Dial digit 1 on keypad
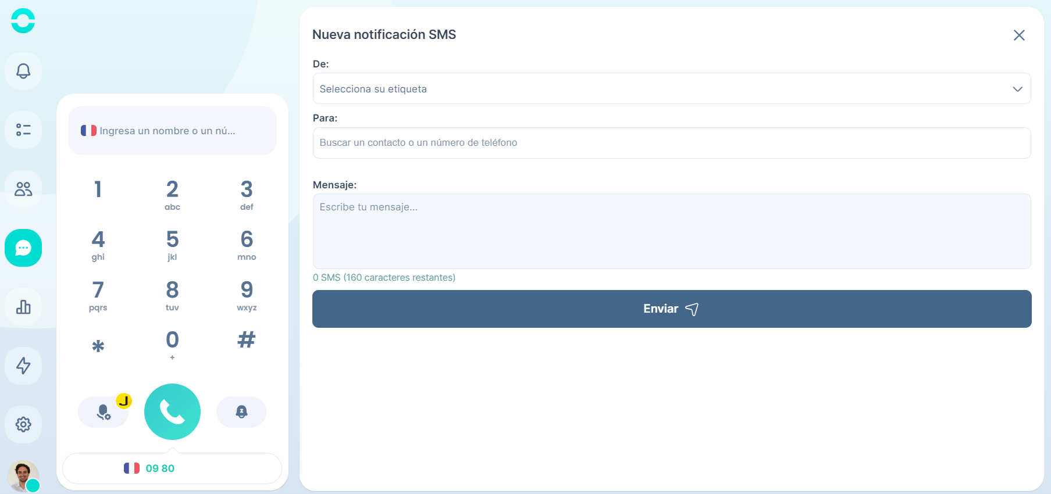The width and height of the screenshot is (1051, 494). pyautogui.click(x=98, y=189)
